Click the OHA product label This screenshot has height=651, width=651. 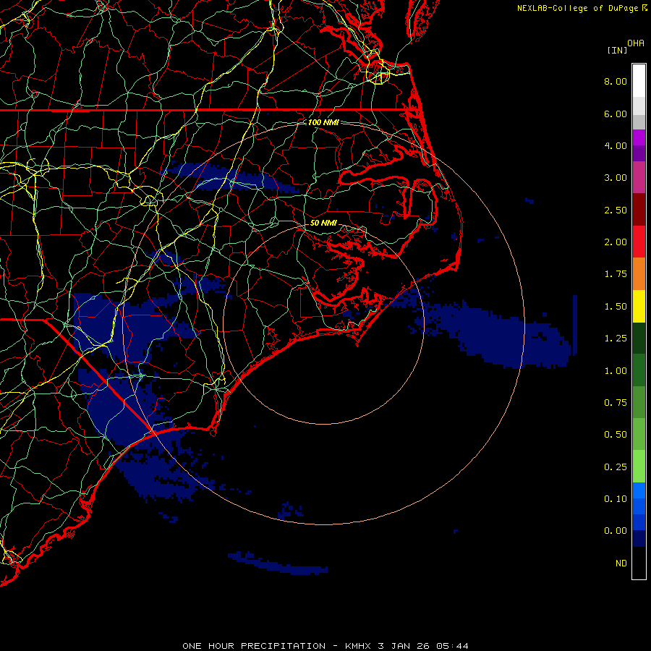pos(636,43)
